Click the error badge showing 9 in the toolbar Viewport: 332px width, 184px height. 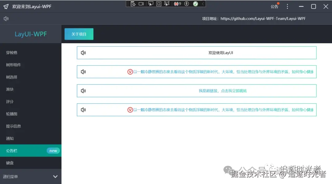[x=178, y=4]
